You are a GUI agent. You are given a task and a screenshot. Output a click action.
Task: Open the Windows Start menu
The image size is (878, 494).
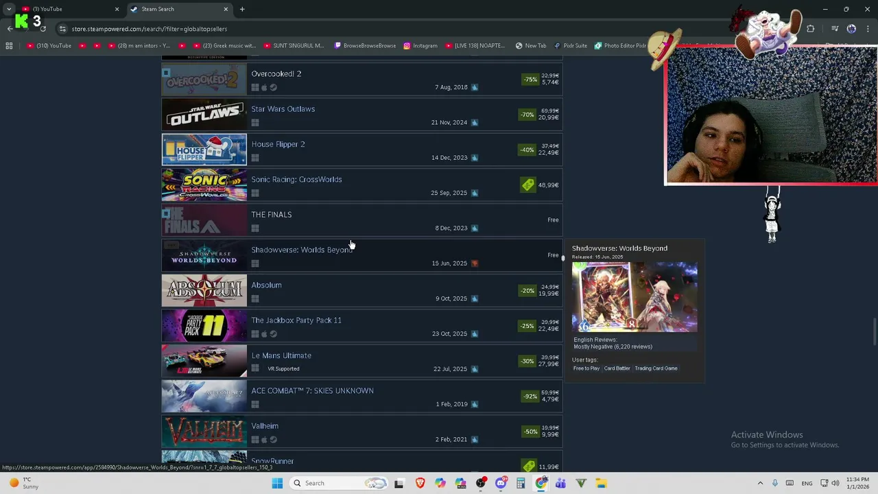[277, 483]
